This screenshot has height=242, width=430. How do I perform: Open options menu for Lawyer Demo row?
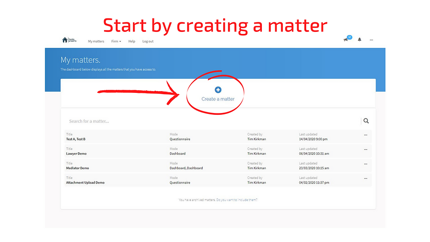(365, 150)
